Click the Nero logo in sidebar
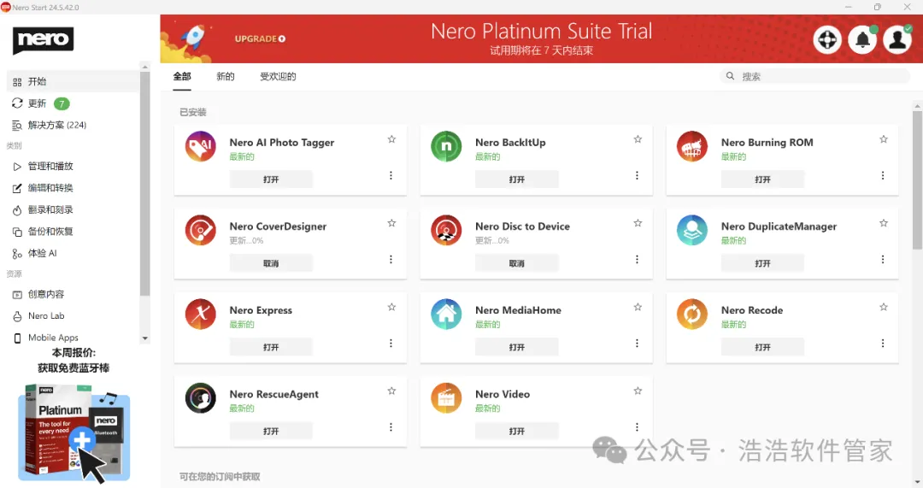 click(x=43, y=39)
